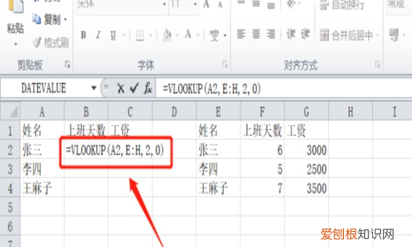Open the font size dropdown
The width and height of the screenshot is (412, 247).
(x=195, y=5)
